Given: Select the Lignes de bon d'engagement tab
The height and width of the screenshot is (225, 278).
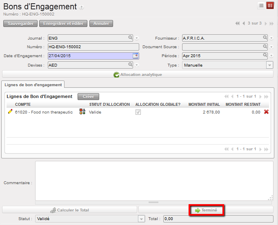Looking at the screenshot, I should click(34, 85).
